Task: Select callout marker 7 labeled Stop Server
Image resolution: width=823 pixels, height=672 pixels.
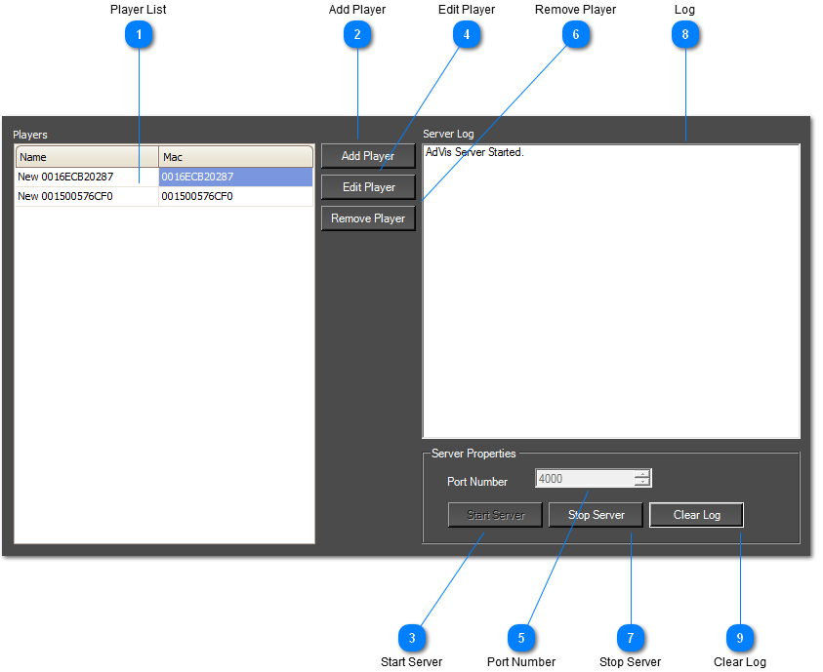Action: (x=631, y=638)
